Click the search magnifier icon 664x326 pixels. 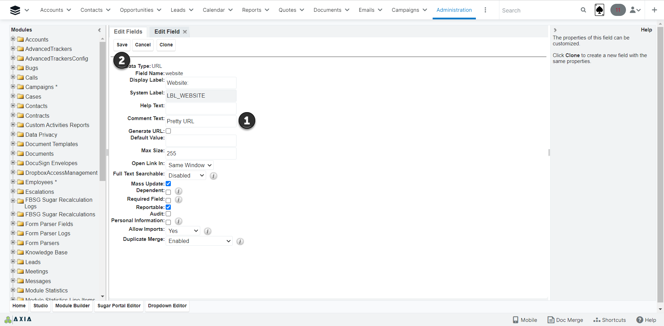click(x=583, y=10)
